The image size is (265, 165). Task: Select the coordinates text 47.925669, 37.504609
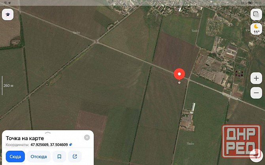pyautogui.click(x=49, y=144)
